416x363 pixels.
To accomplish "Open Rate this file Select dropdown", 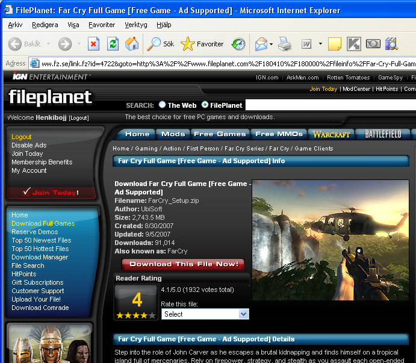I will coord(205,314).
